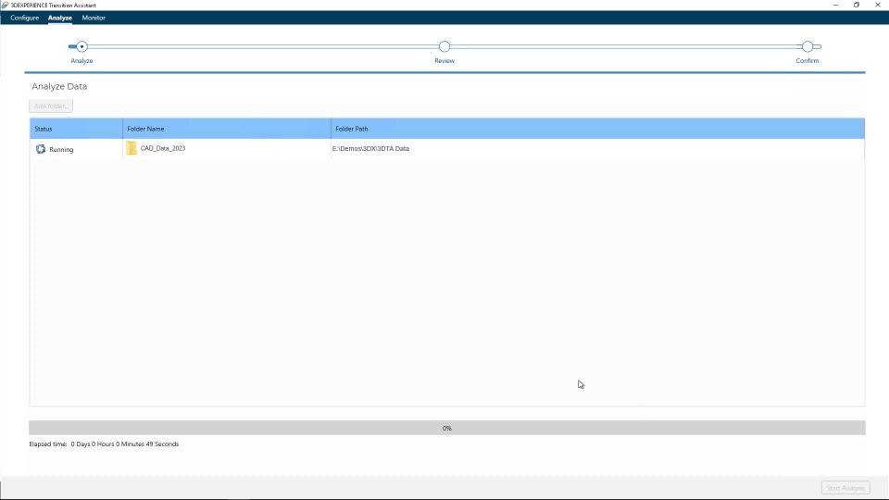Click the Analyze Data heading
The height and width of the screenshot is (500, 889).
click(x=59, y=86)
